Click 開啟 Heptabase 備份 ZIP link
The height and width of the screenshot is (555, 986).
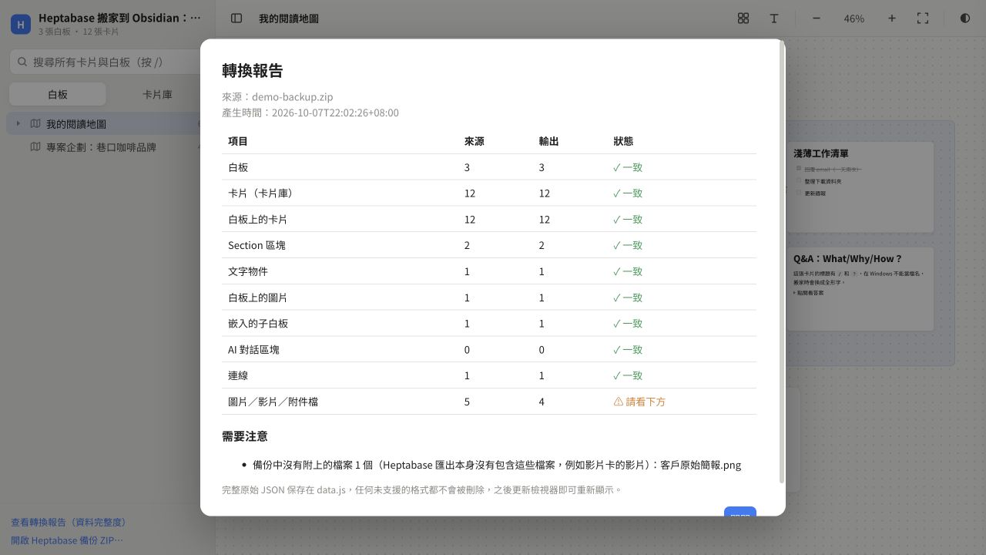click(x=67, y=540)
